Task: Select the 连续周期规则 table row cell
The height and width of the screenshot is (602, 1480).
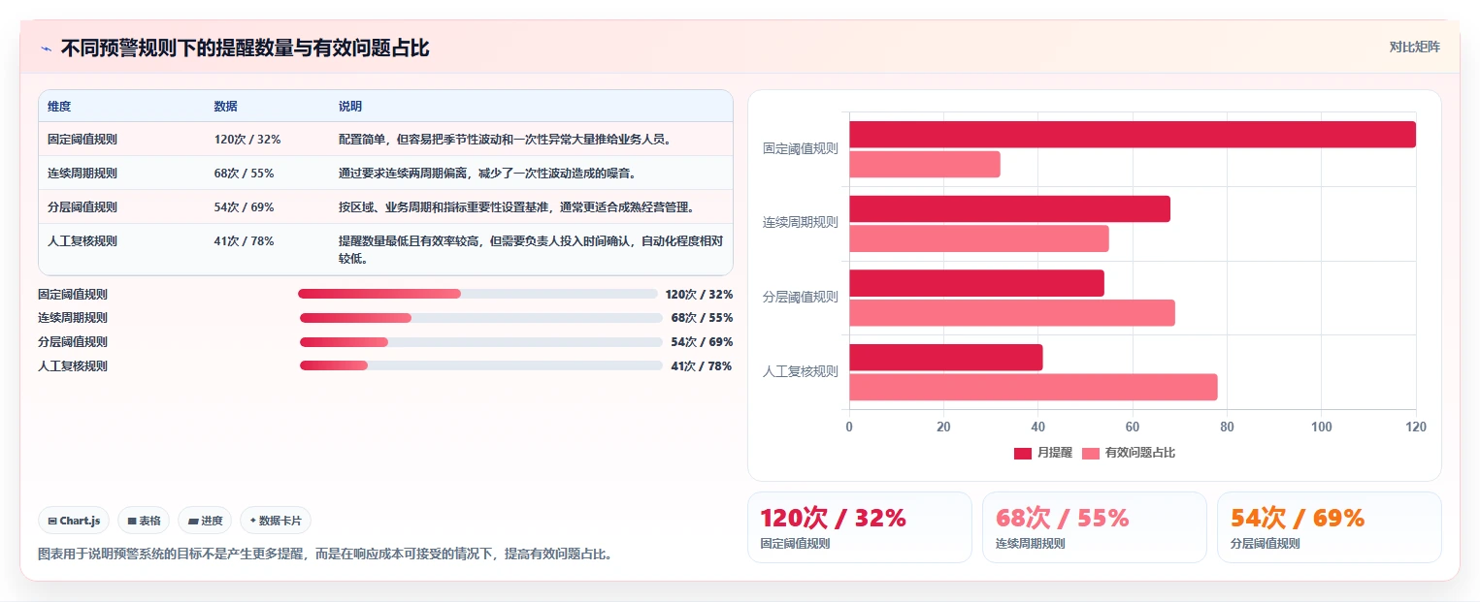Action: 82,174
